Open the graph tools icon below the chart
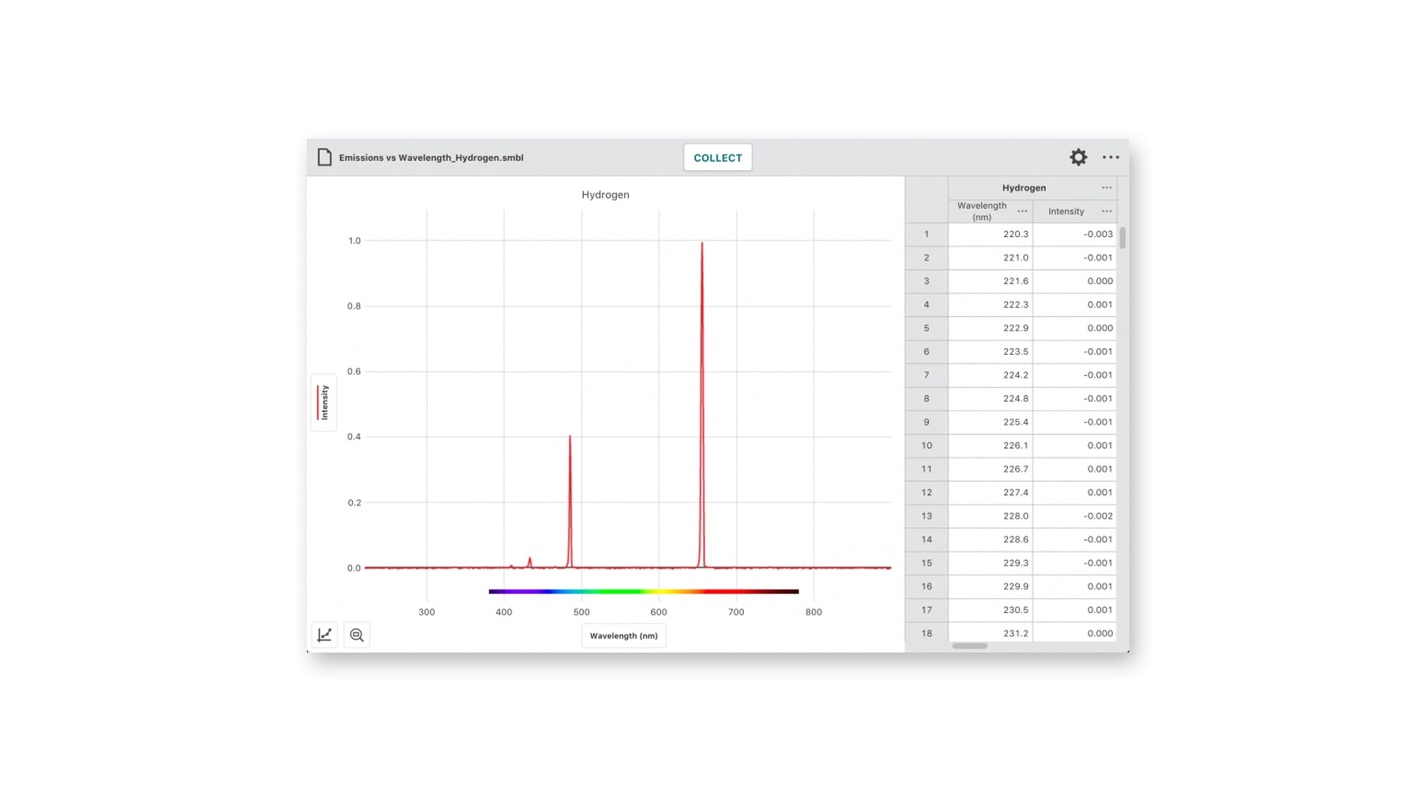Viewport: 1426px width, 801px height. pyautogui.click(x=324, y=634)
